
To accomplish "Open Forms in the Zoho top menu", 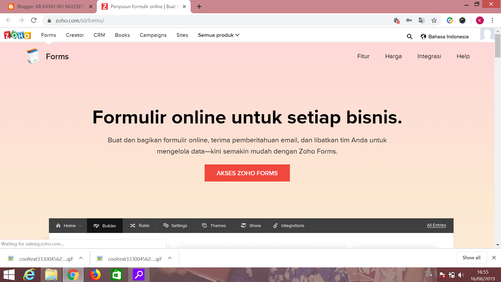I will (49, 35).
